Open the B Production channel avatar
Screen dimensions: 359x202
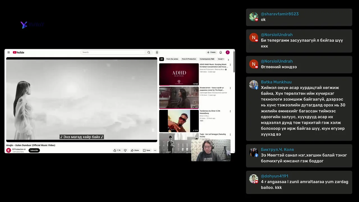(x=9, y=150)
